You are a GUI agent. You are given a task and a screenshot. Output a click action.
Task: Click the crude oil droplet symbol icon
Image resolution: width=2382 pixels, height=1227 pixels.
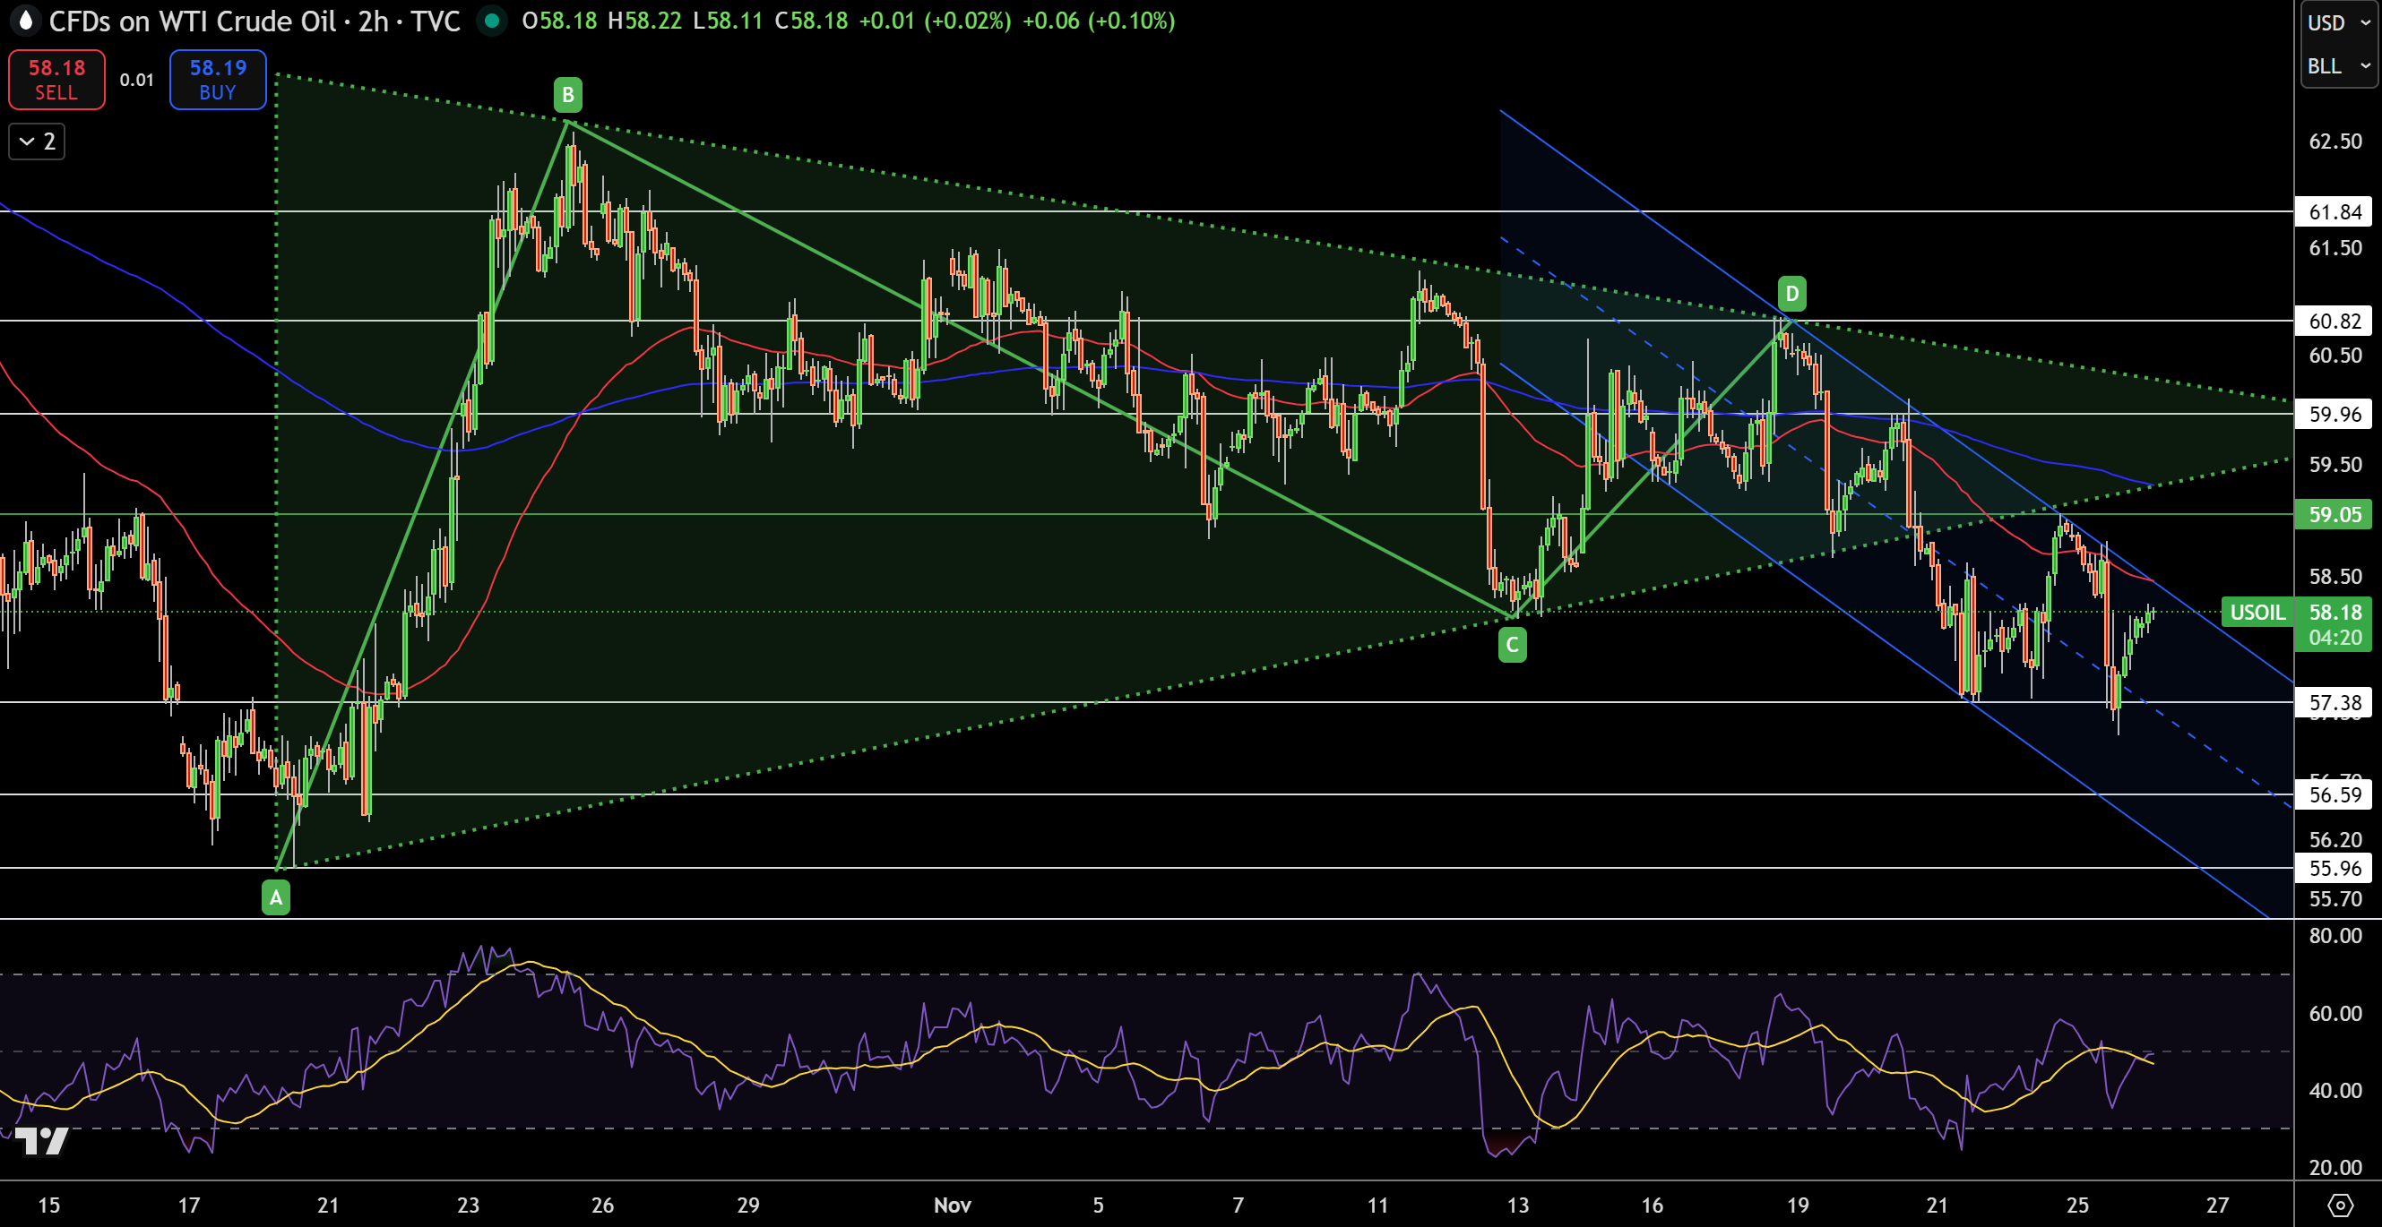(x=27, y=21)
